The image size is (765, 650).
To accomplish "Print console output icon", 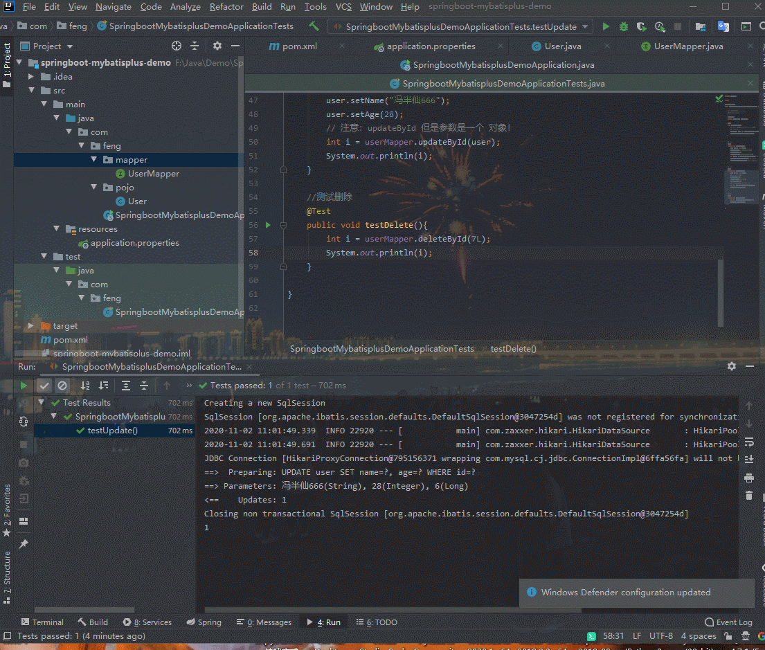I will (749, 478).
